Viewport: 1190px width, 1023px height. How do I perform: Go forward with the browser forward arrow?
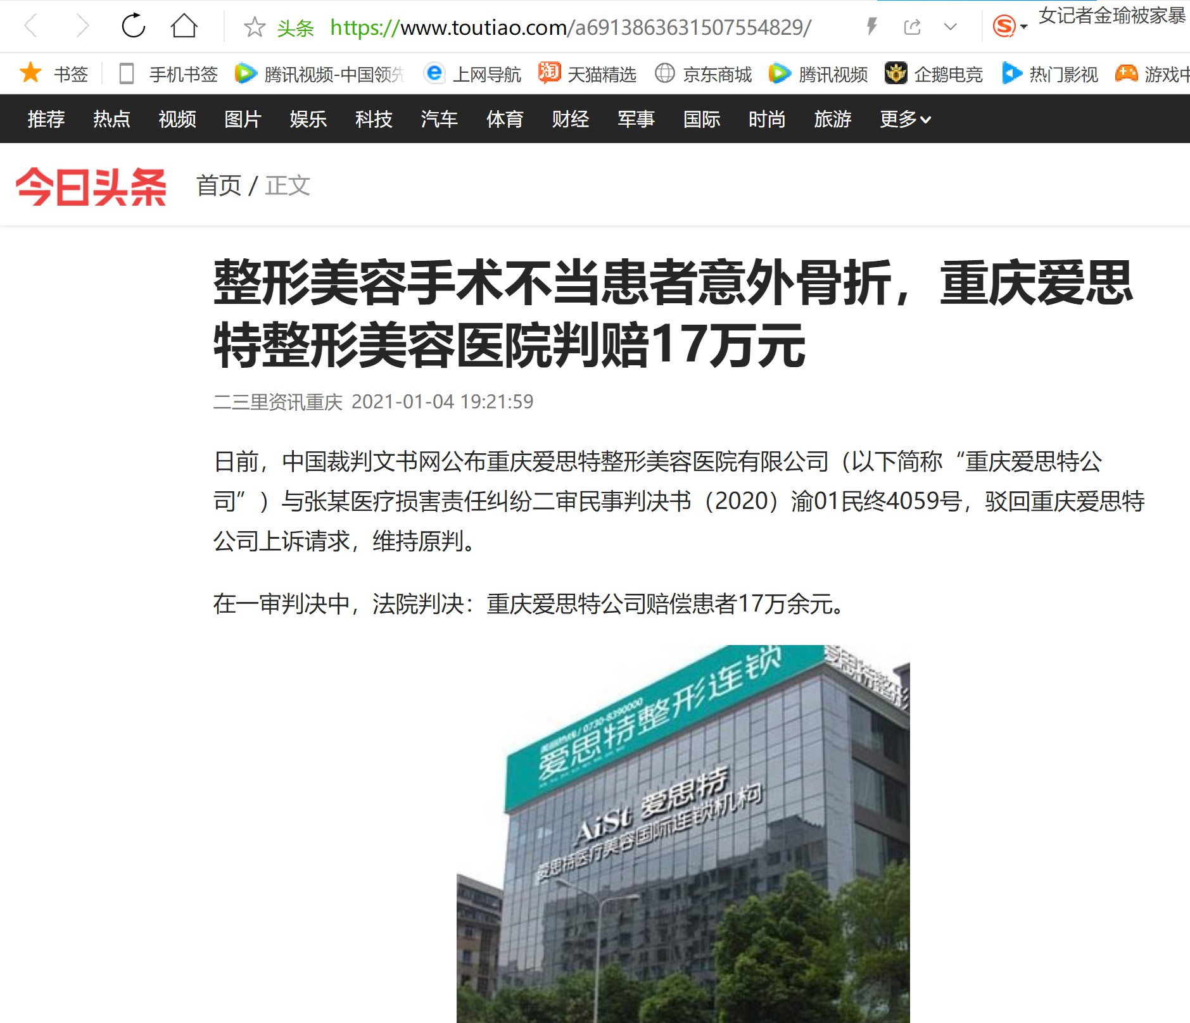(x=82, y=27)
